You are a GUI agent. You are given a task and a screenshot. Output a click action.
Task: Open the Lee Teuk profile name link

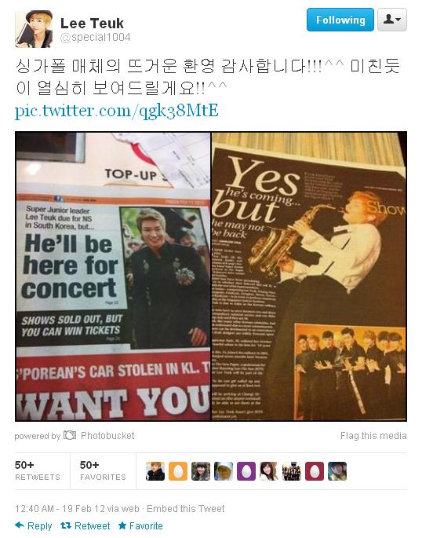pyautogui.click(x=92, y=24)
